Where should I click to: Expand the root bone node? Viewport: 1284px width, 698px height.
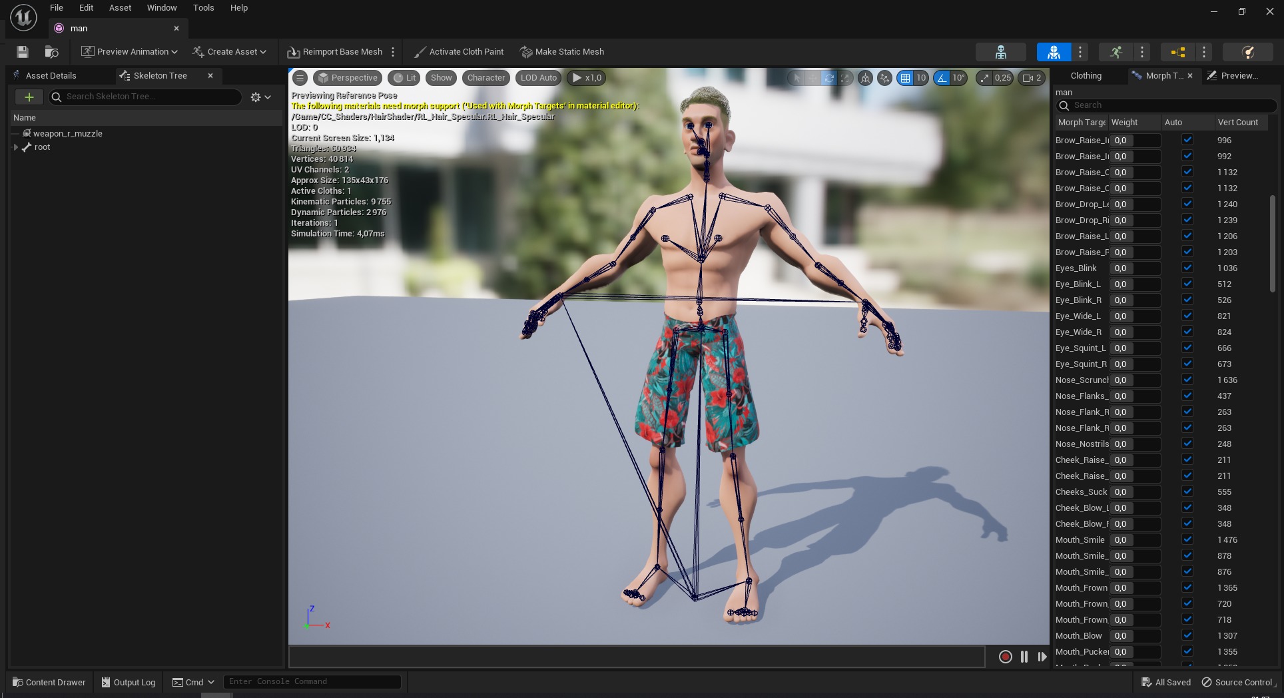tap(16, 147)
